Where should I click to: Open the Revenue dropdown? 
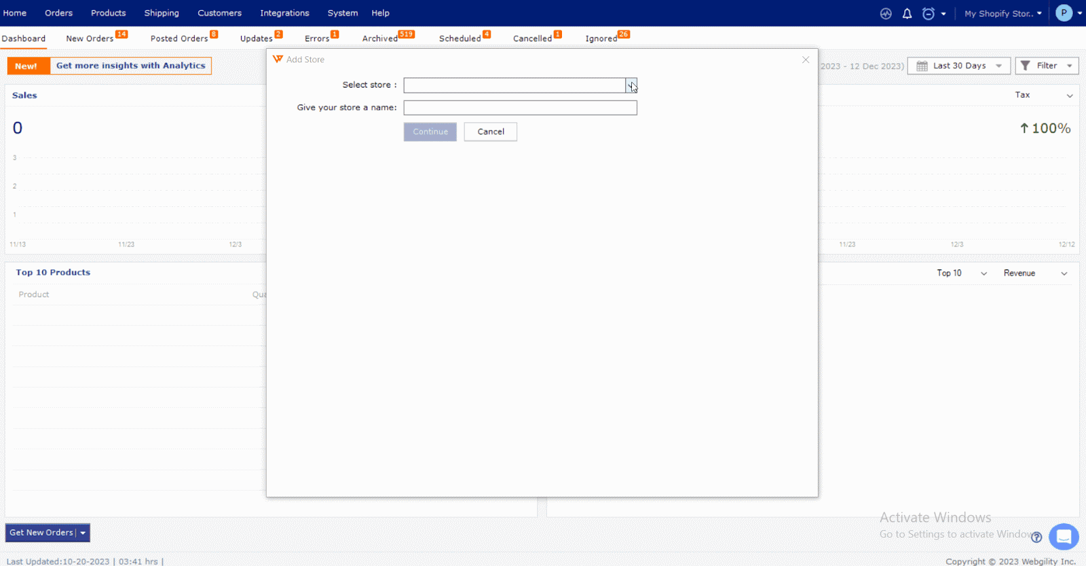(x=1035, y=273)
